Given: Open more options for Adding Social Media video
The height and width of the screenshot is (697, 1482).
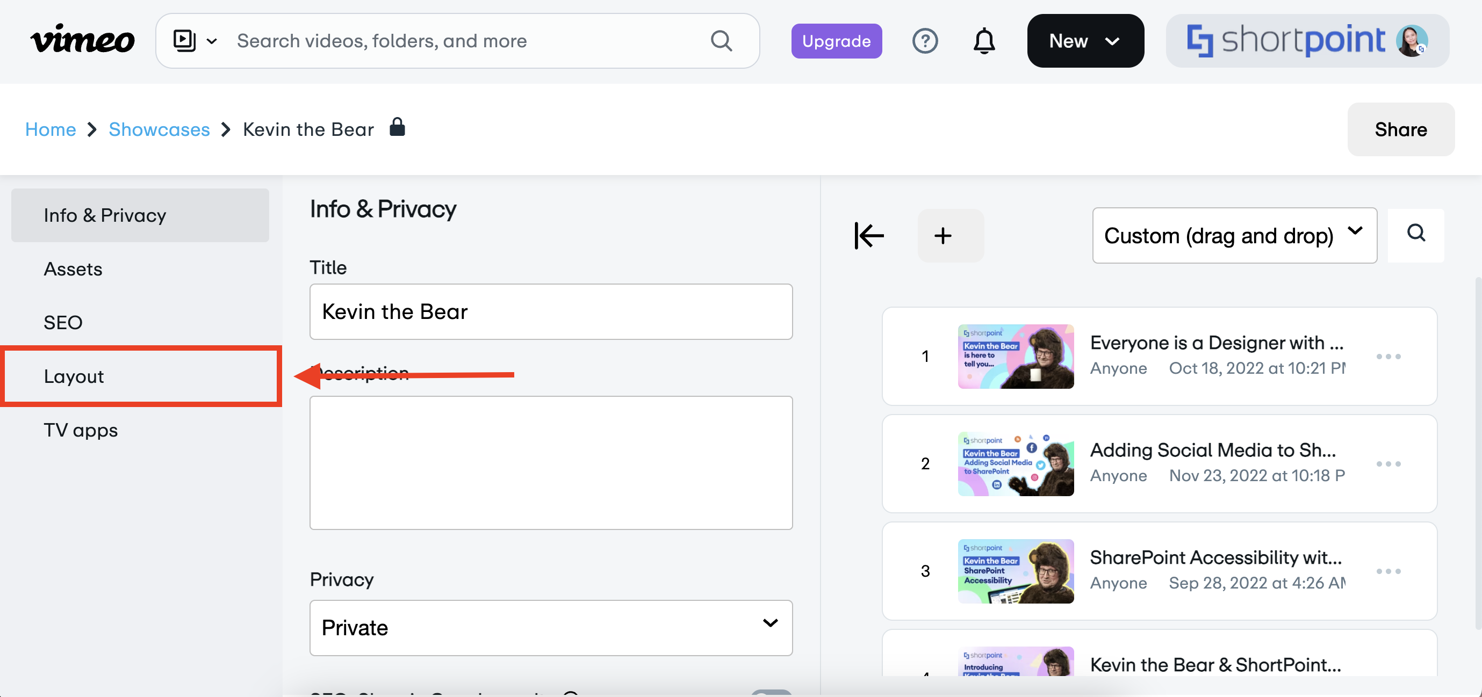Looking at the screenshot, I should click(1387, 463).
